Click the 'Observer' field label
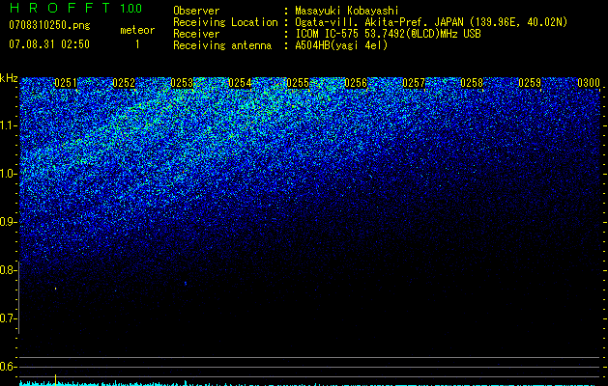Image resolution: width=608 pixels, height=386 pixels. click(196, 11)
